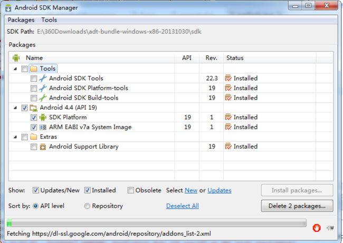Click the fetching progress bar
The image size is (343, 243).
coord(156,223)
